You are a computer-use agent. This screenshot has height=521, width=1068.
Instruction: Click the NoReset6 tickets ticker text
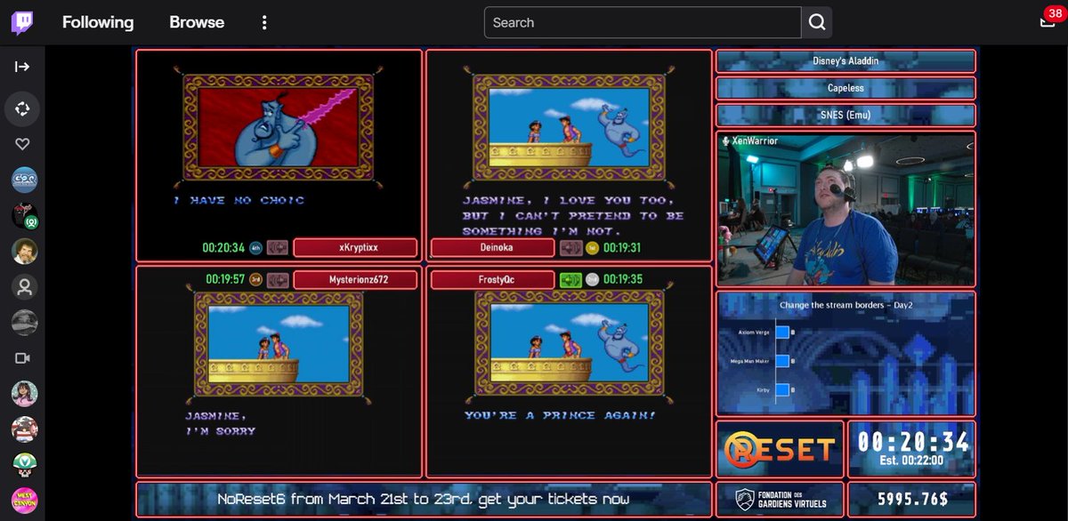point(424,500)
